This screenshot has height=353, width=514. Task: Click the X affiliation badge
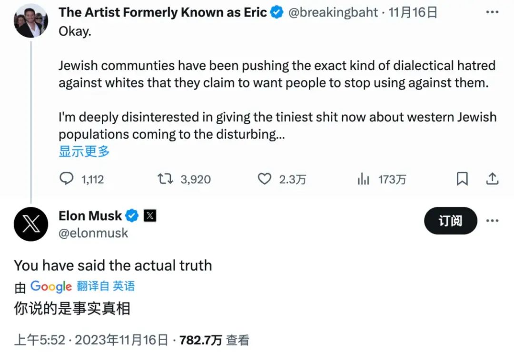pos(149,216)
